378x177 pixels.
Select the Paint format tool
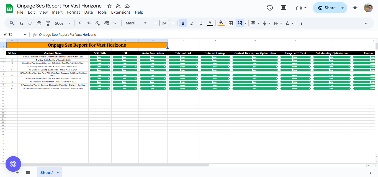(x=48, y=23)
